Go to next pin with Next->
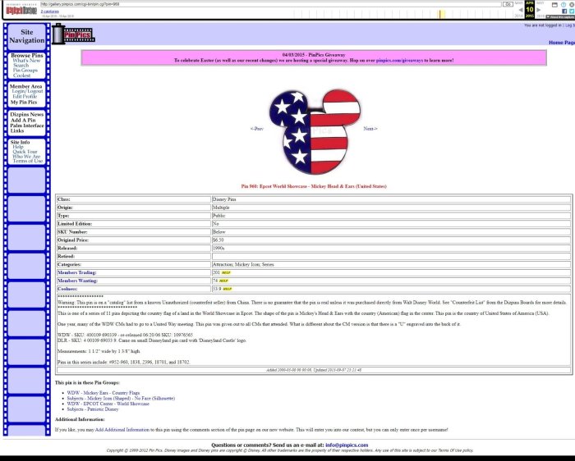This screenshot has height=461, width=575. click(x=370, y=129)
